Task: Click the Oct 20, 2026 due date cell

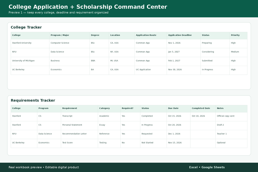Action: (179, 126)
